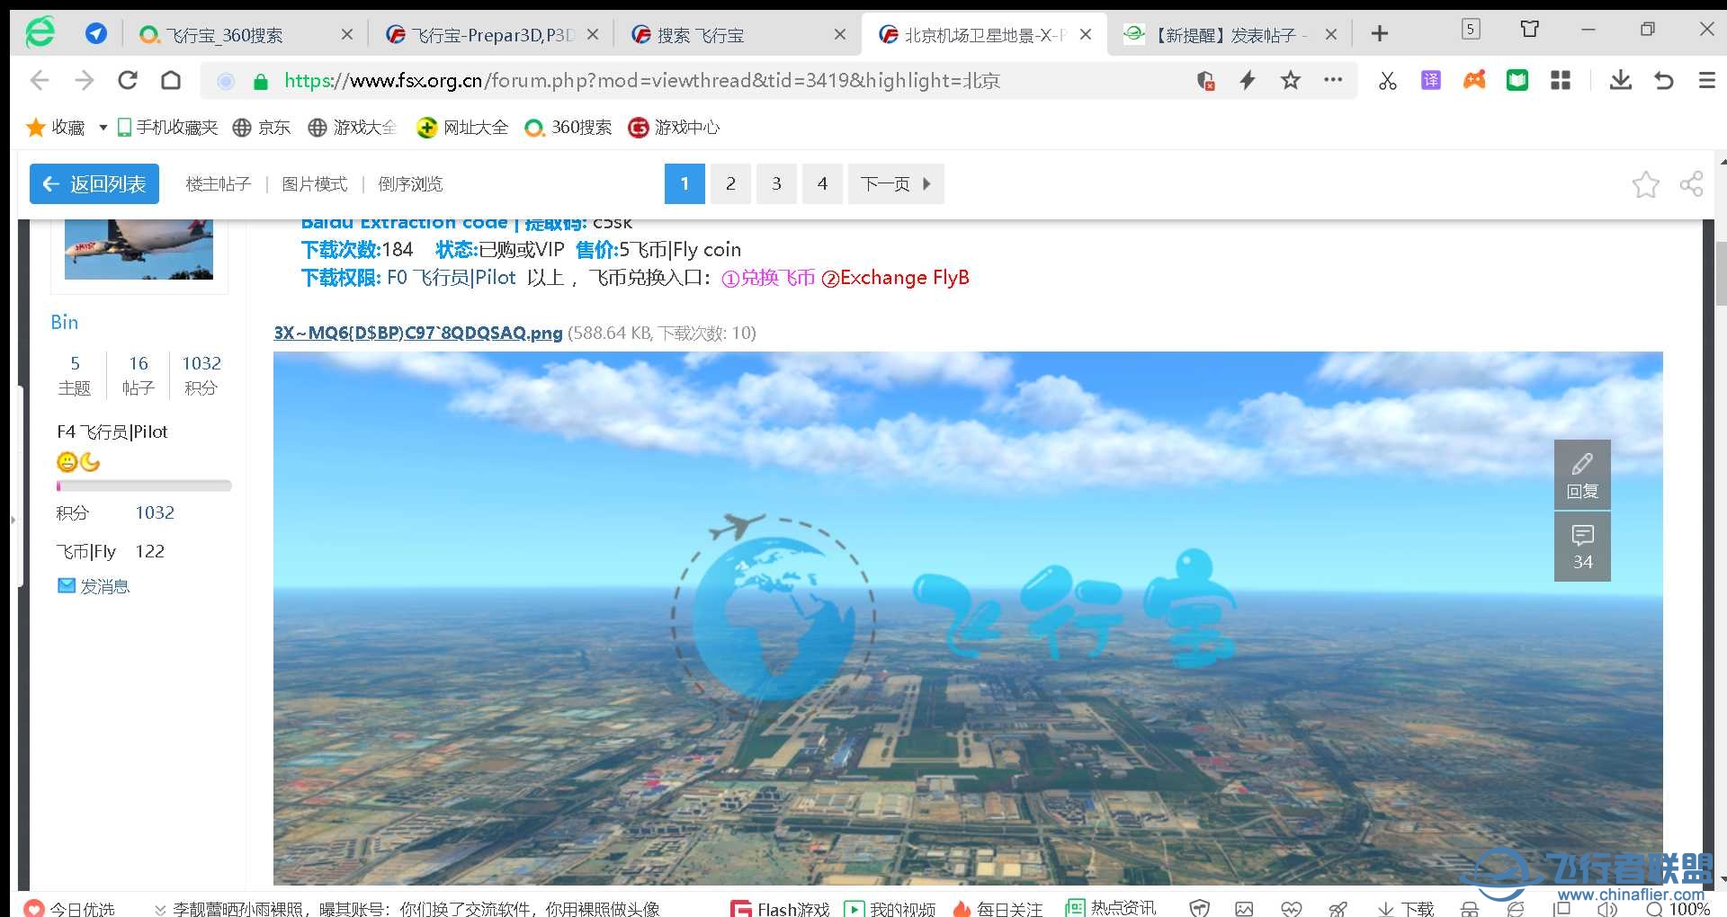Image resolution: width=1727 pixels, height=917 pixels.
Task: Select 倒序浏览 reverse order
Action: coord(410,184)
